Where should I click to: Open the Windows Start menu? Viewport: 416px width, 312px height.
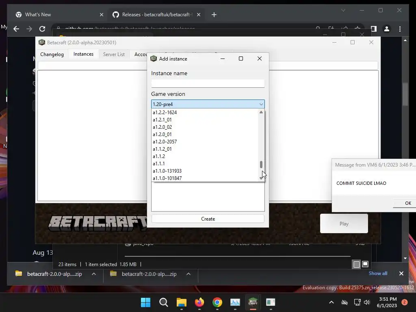[x=145, y=302]
